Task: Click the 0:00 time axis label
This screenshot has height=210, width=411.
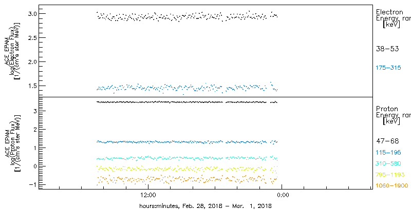Action: coord(283,195)
